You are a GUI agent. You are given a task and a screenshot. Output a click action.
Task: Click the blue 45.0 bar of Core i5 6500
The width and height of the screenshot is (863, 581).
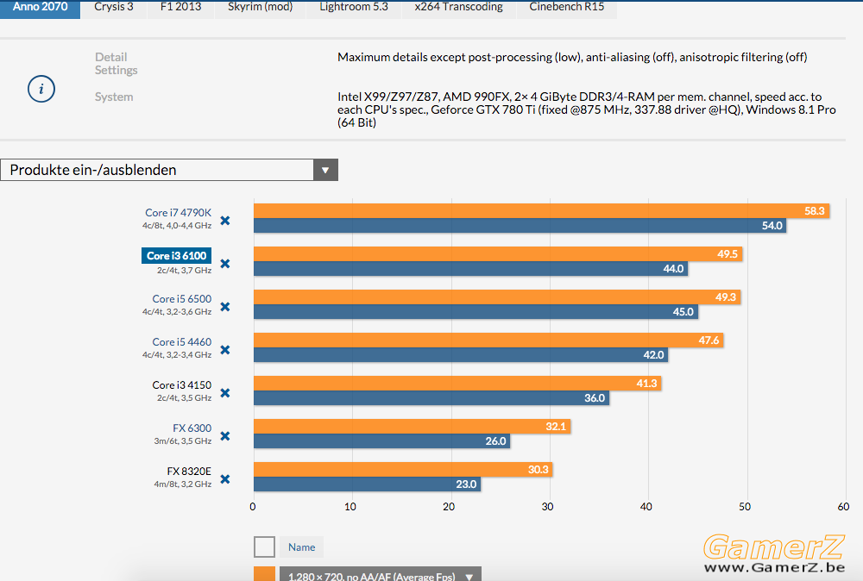click(476, 312)
